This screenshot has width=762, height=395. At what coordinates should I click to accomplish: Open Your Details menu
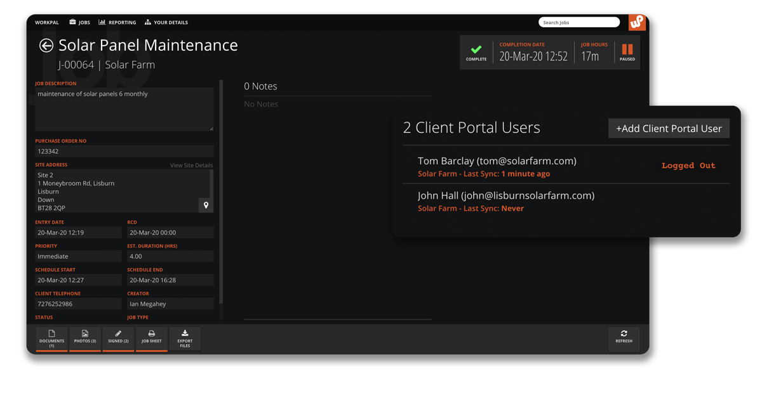166,22
